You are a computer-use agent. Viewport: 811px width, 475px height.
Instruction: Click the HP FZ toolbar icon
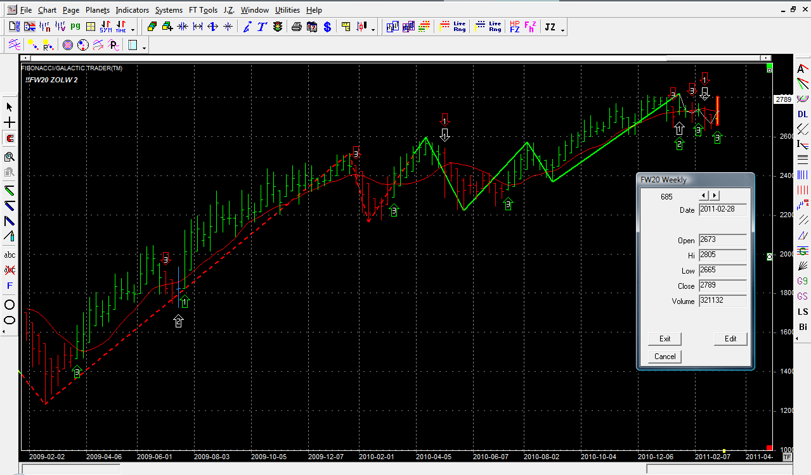(514, 27)
